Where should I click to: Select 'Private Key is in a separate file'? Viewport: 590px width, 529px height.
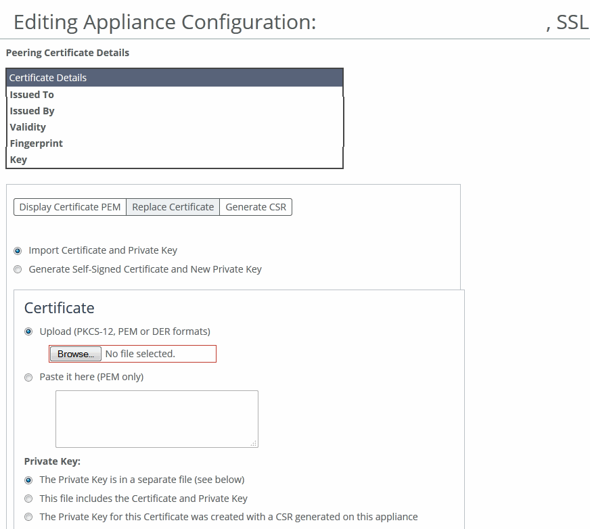pos(28,480)
